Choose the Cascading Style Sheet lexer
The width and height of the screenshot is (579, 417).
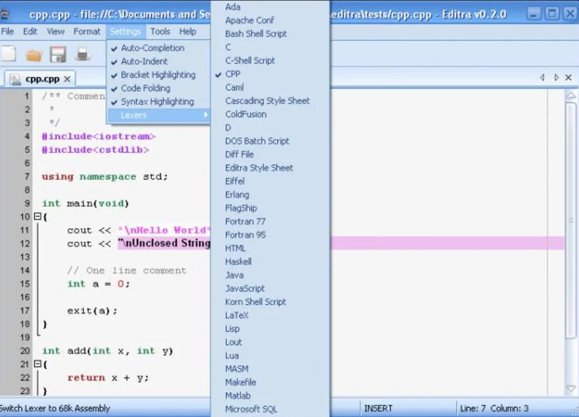270,101
